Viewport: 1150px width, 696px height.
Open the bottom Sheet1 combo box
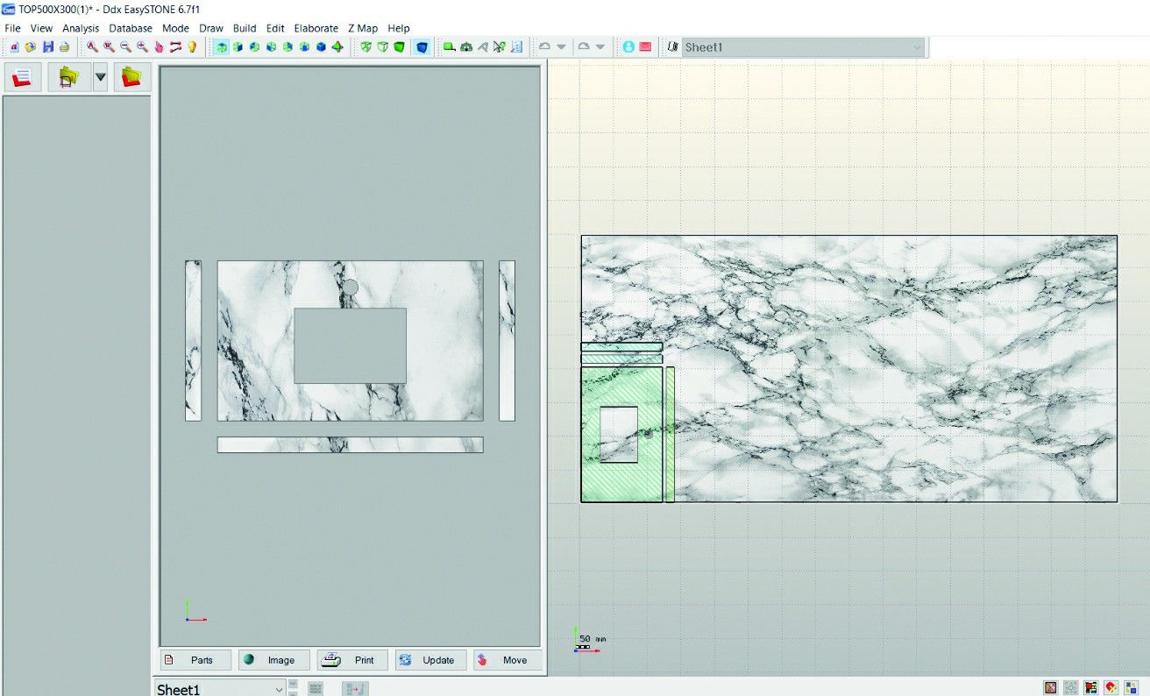(x=220, y=689)
